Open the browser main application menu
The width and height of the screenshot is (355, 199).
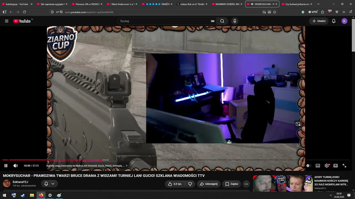[x=351, y=12]
